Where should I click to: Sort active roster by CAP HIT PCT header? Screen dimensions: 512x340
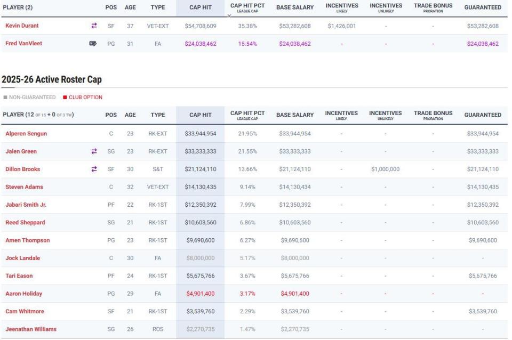[x=247, y=115]
